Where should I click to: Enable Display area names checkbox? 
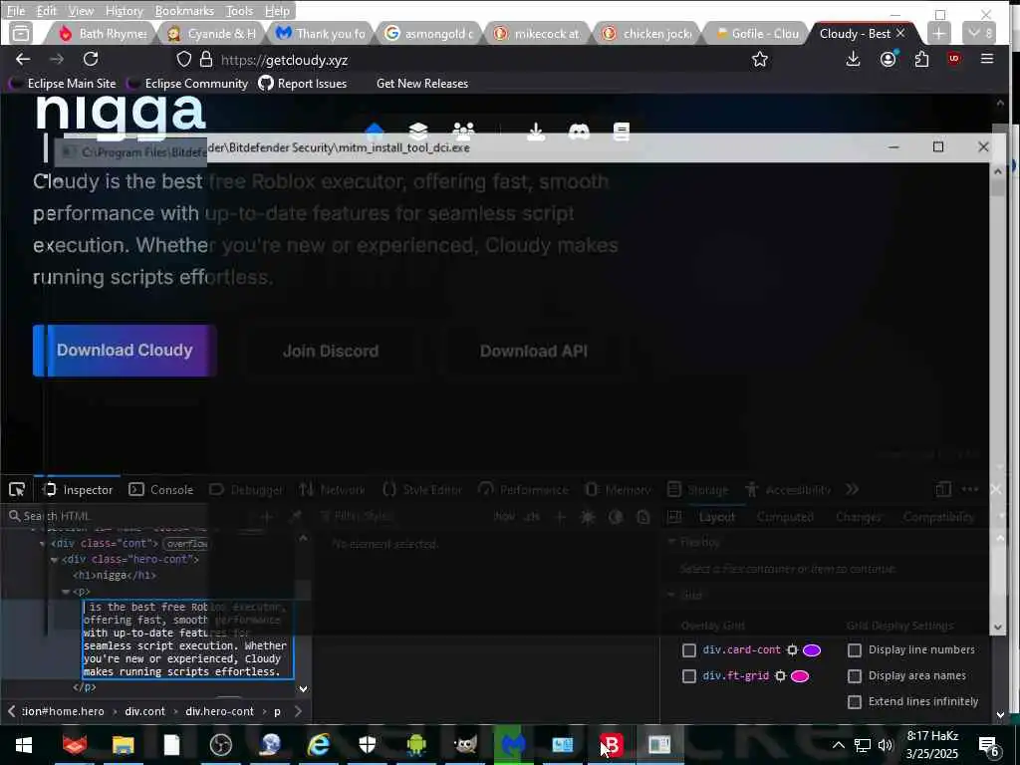(854, 676)
